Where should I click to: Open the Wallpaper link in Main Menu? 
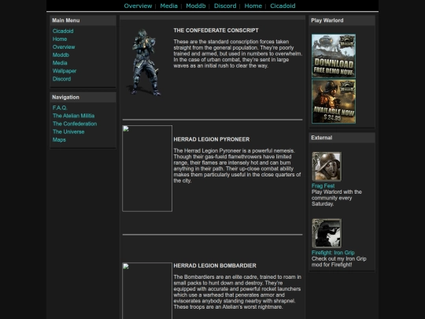click(65, 71)
